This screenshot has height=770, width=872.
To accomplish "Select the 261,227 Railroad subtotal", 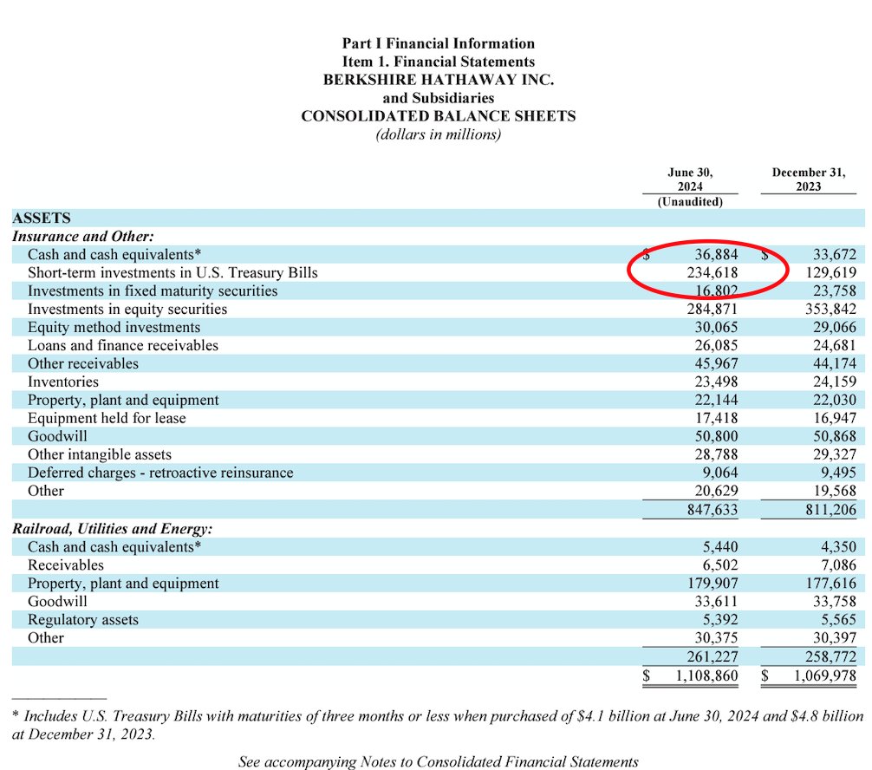I will pyautogui.click(x=713, y=656).
